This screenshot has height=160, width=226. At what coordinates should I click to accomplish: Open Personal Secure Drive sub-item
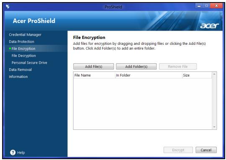29,62
